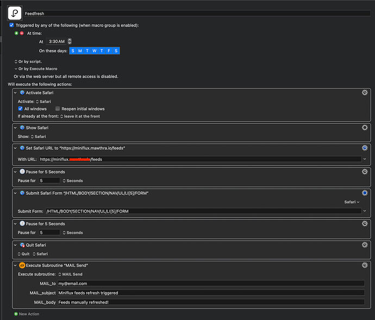Click the 3:30 AM time field

[x=57, y=41]
